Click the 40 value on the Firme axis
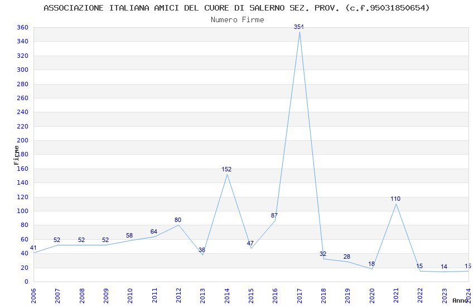 pos(25,253)
